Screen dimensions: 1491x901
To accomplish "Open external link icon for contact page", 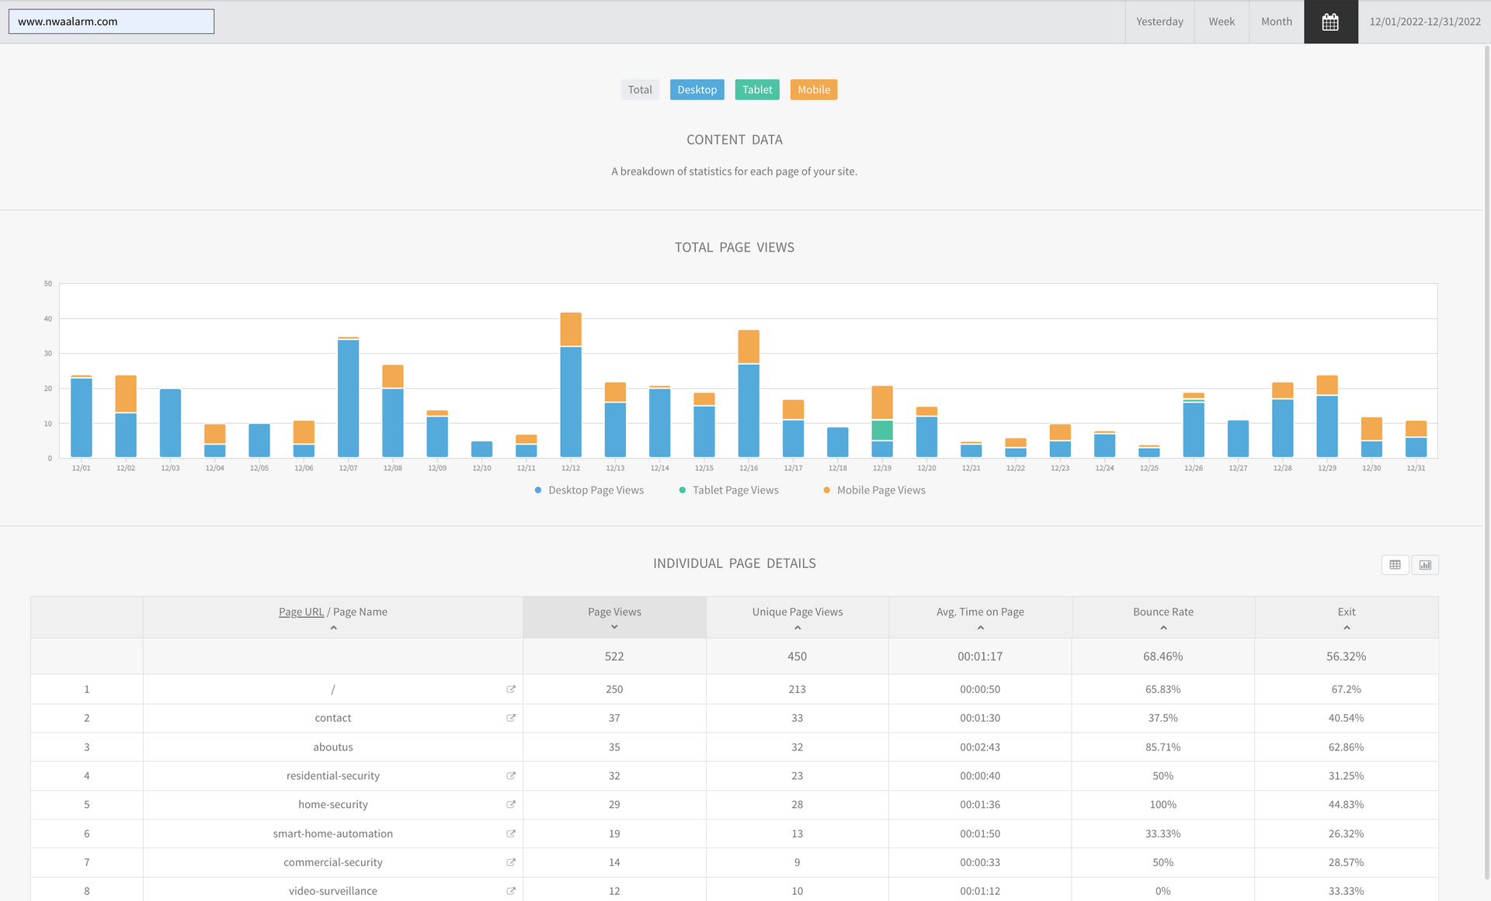I will point(511,718).
